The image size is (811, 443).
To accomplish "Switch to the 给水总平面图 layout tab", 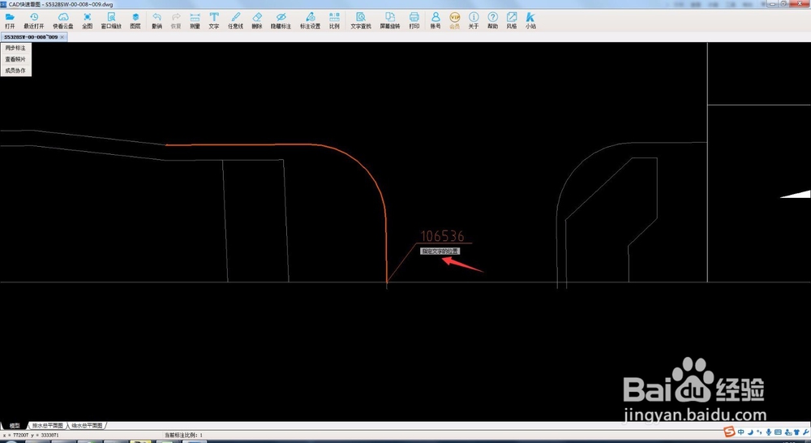I will pos(87,425).
